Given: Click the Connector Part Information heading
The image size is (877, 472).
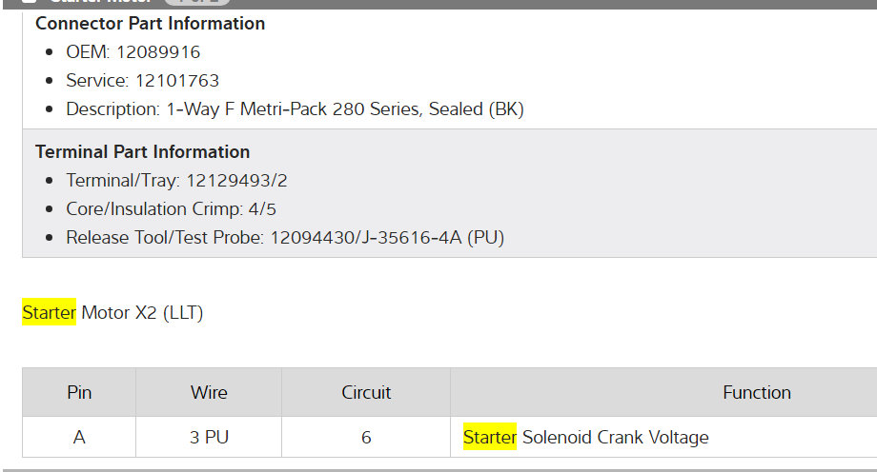Looking at the screenshot, I should (x=150, y=24).
